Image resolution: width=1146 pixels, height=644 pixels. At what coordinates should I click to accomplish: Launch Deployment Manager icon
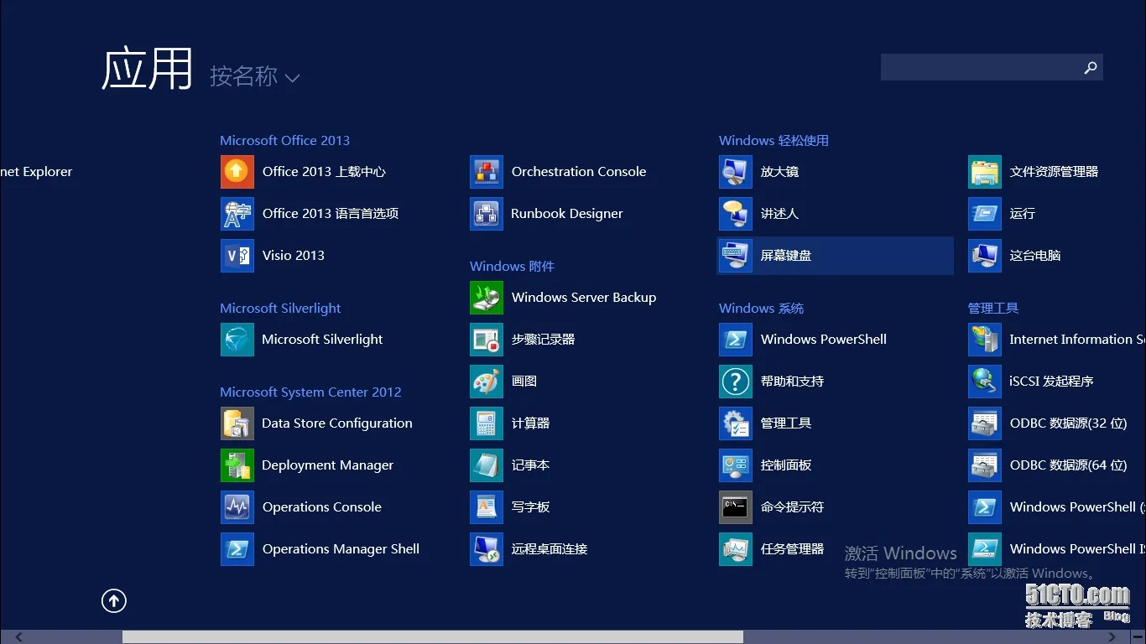[x=237, y=465]
